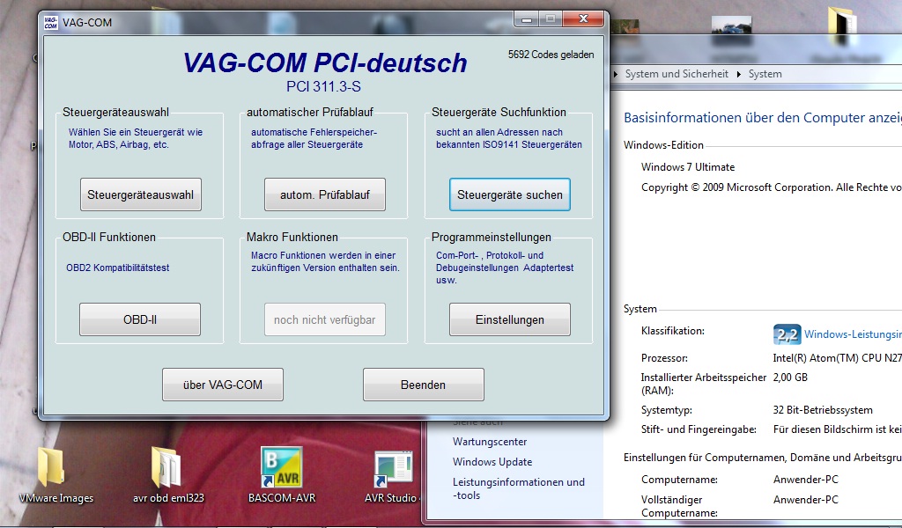902x528 pixels.
Task: Open Einstellungen program settings
Action: [x=509, y=320]
